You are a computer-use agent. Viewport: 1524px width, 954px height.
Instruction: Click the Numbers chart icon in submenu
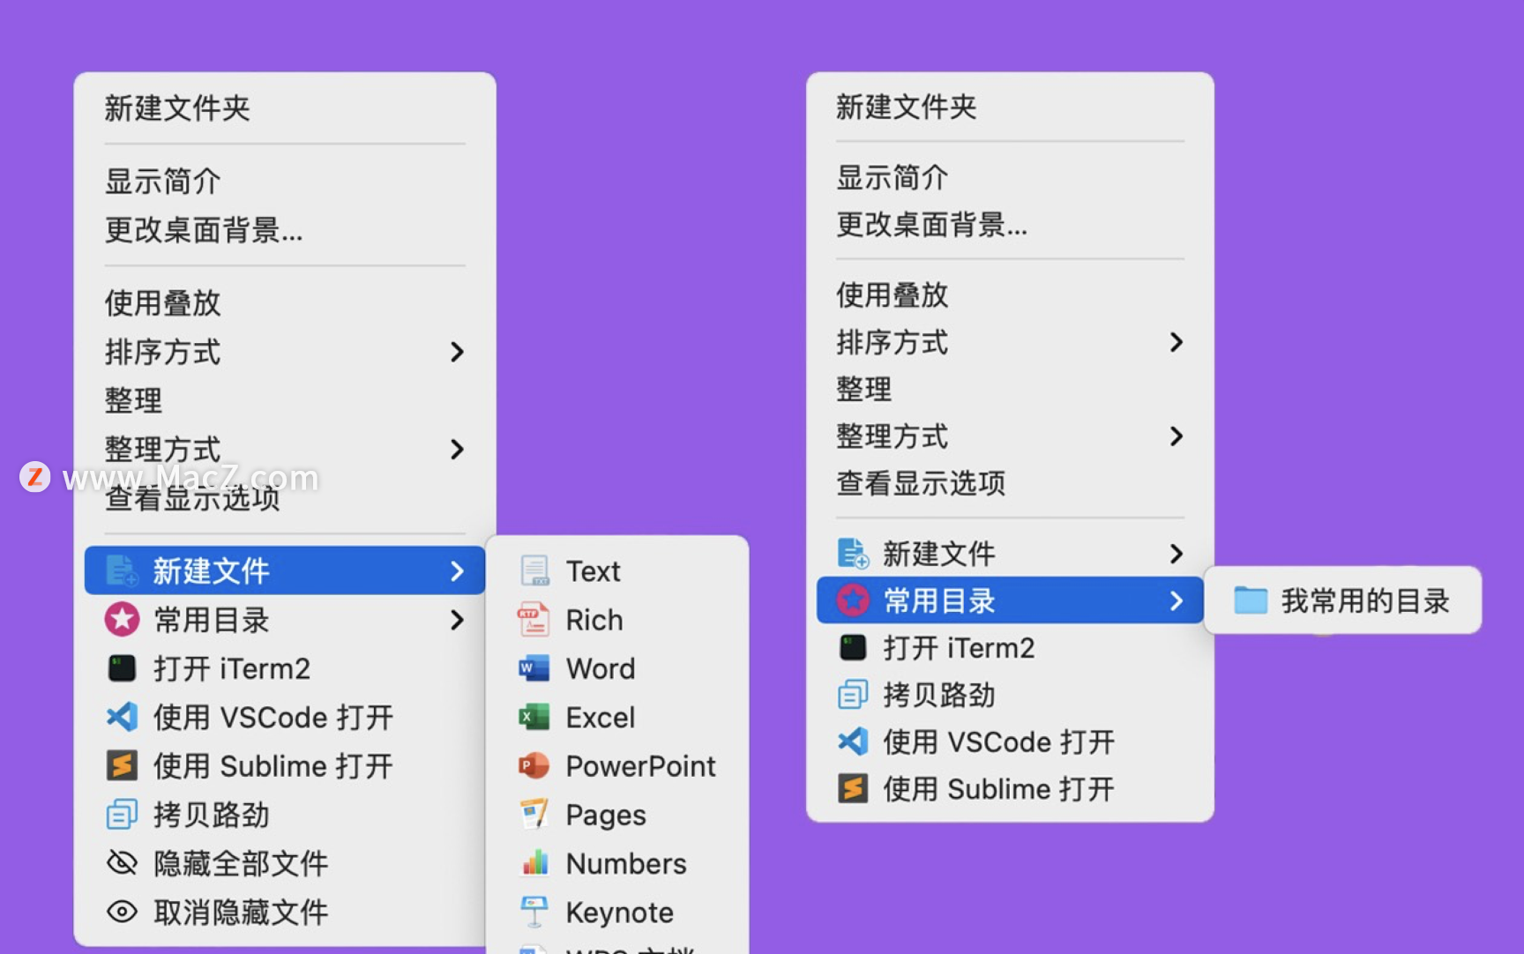coord(534,862)
